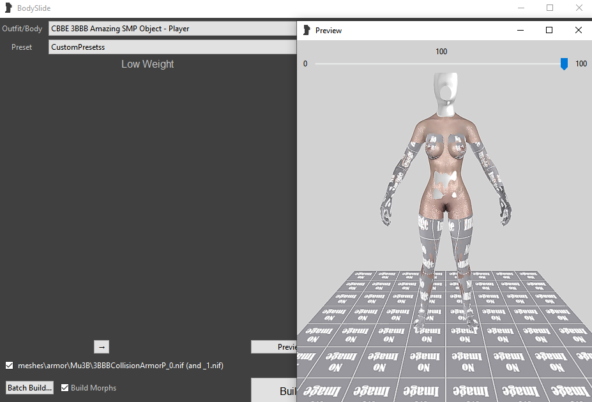Click the meshes\armor\Mu3B output path text
This screenshot has width=592, height=402.
(x=121, y=366)
